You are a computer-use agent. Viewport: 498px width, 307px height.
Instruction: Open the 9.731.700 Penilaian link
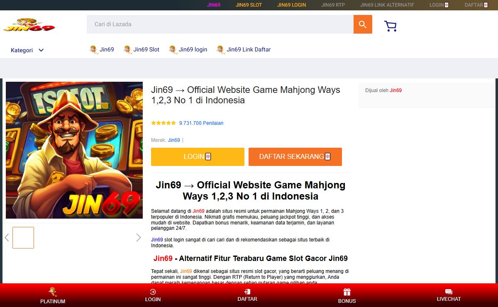[x=201, y=123]
